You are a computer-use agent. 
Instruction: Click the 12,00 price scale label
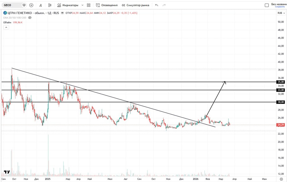(x=281, y=174)
